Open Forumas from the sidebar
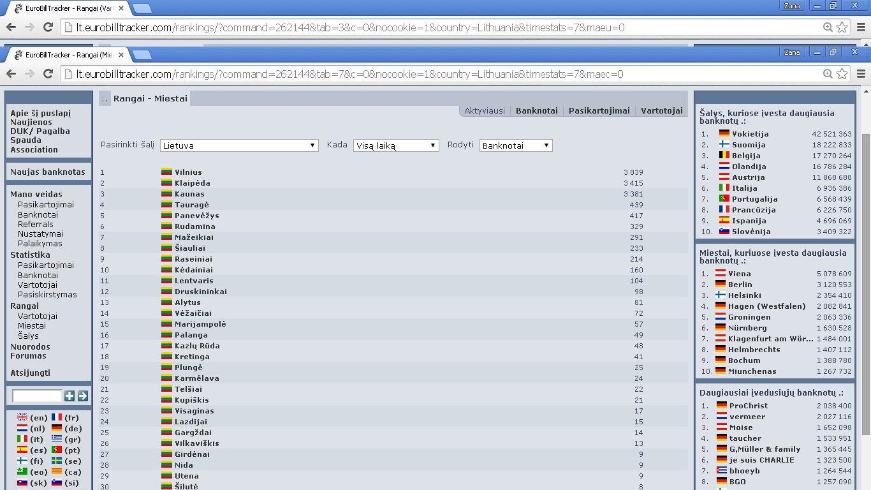 (x=28, y=355)
